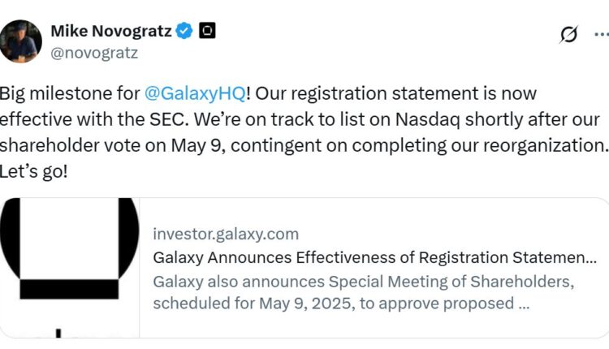Viewport: 609px width, 349px height.
Task: Open Grok via the slashed-circle icon
Action: pyautogui.click(x=568, y=34)
